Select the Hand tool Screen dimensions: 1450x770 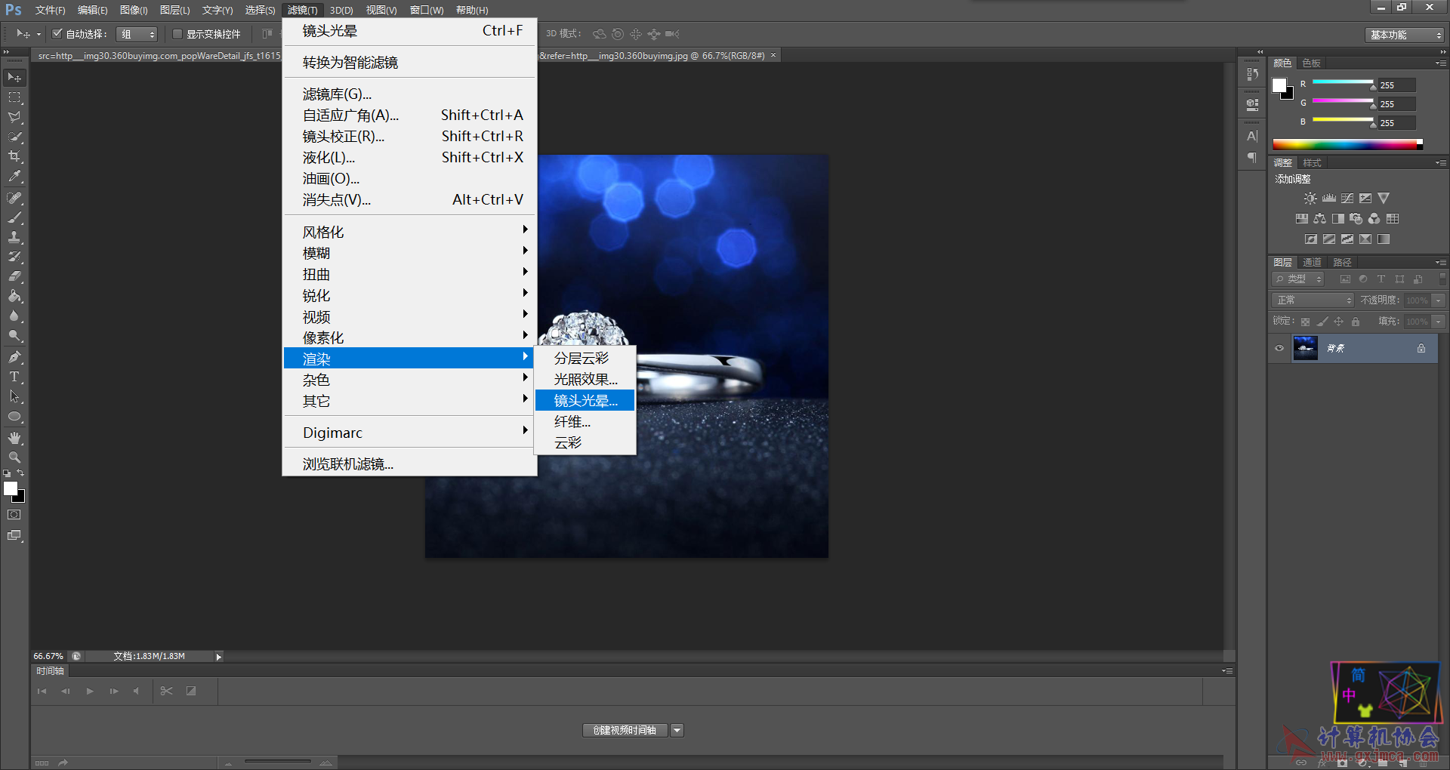14,438
